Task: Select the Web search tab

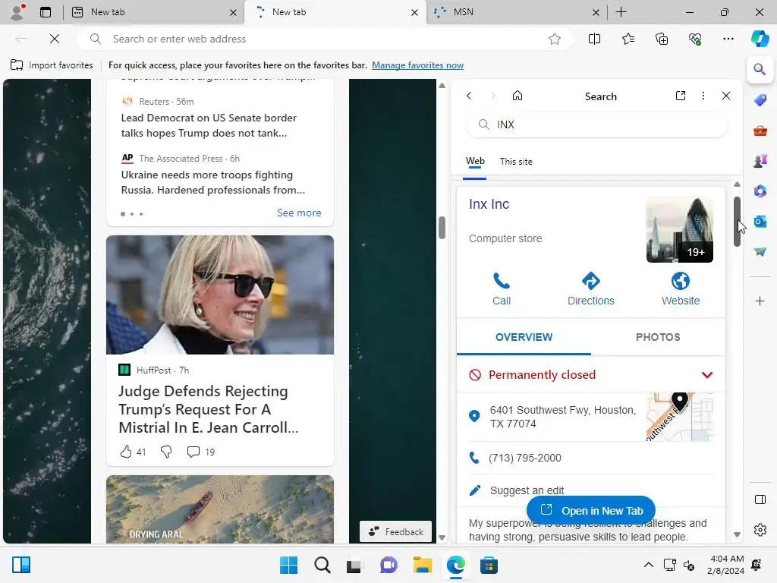Action: 475,161
